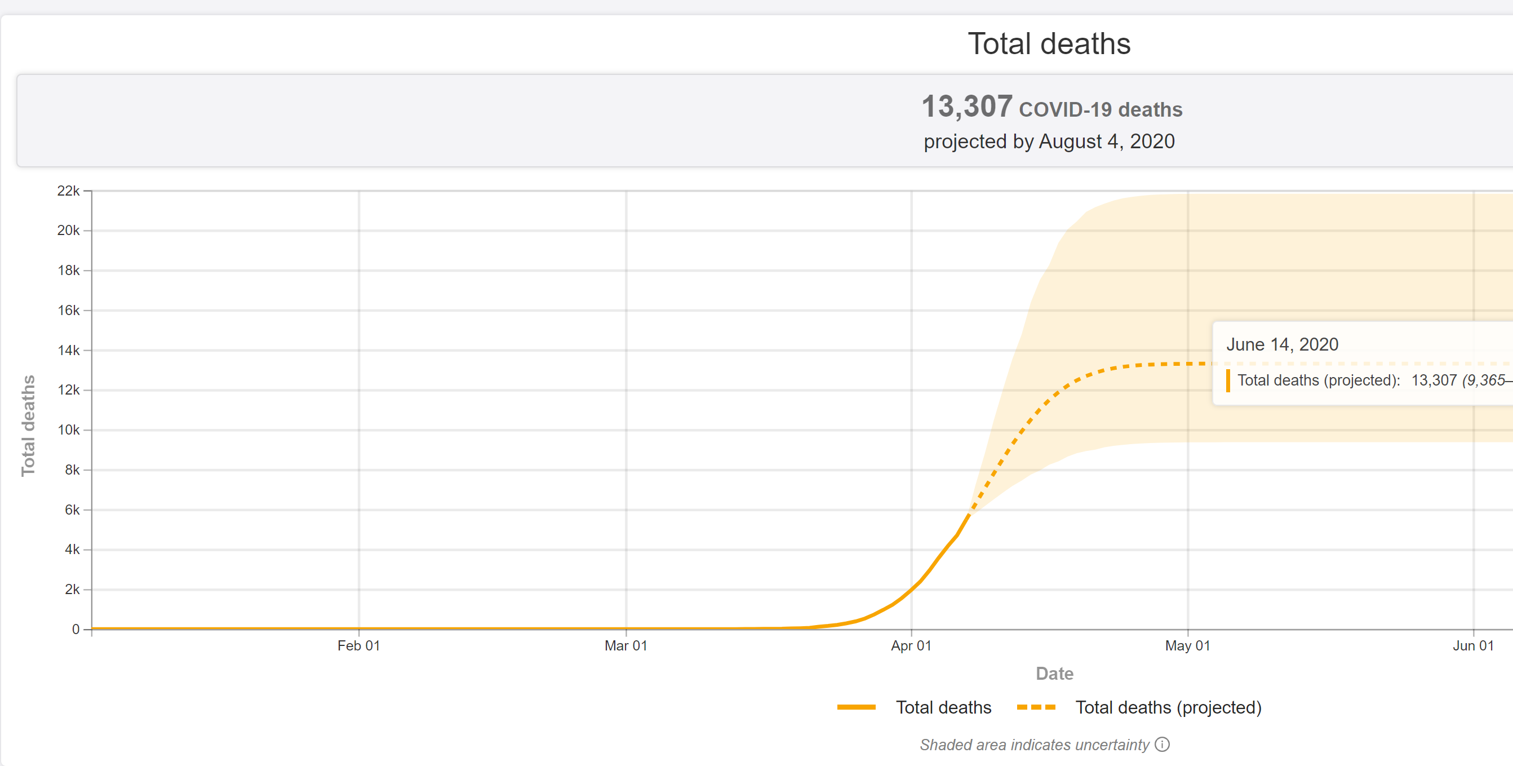The image size is (1513, 766).
Task: Click 'Jun 01' x-axis label
Action: click(1473, 645)
